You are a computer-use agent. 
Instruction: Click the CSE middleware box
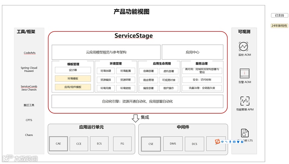pos(151,144)
